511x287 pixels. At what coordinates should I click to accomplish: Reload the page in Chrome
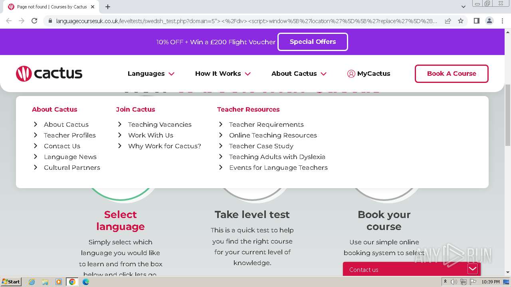(34, 21)
